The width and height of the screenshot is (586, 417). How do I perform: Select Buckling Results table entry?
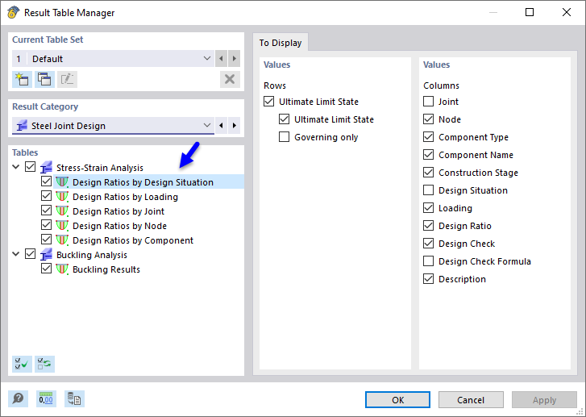click(106, 269)
